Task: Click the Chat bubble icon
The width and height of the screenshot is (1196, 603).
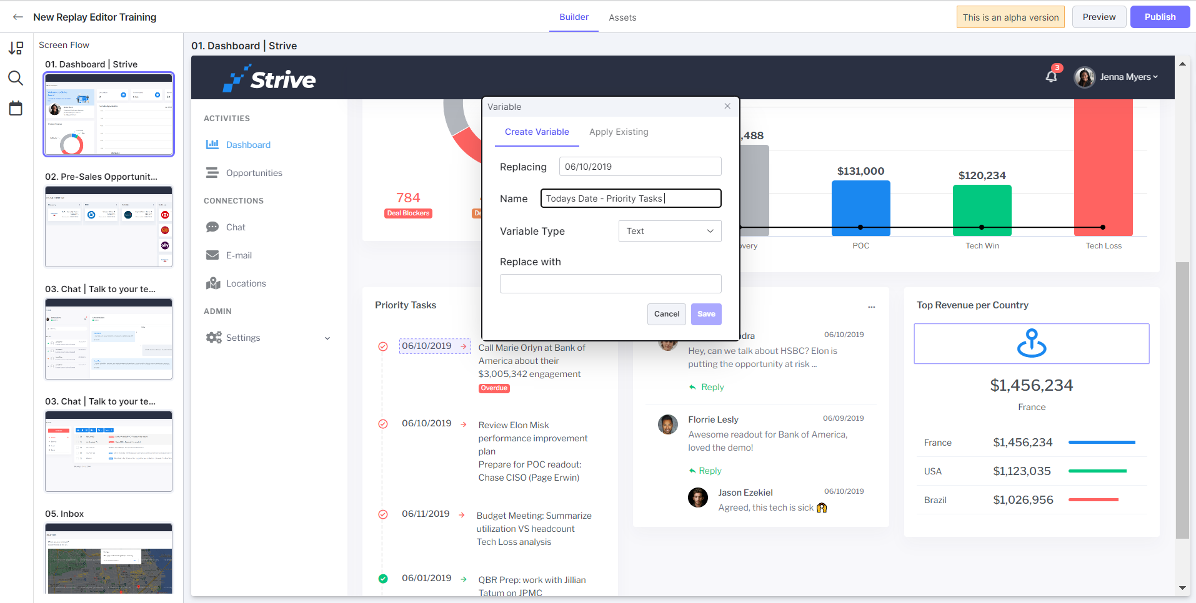Action: tap(212, 227)
